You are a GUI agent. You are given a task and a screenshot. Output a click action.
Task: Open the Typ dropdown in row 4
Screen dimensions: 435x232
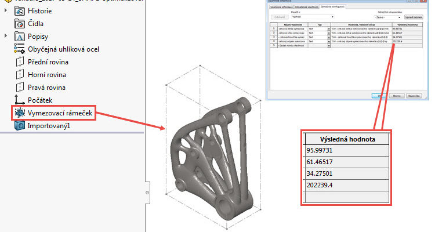[x=329, y=41]
